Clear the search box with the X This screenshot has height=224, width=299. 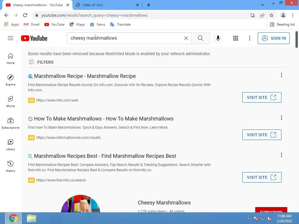click(186, 38)
